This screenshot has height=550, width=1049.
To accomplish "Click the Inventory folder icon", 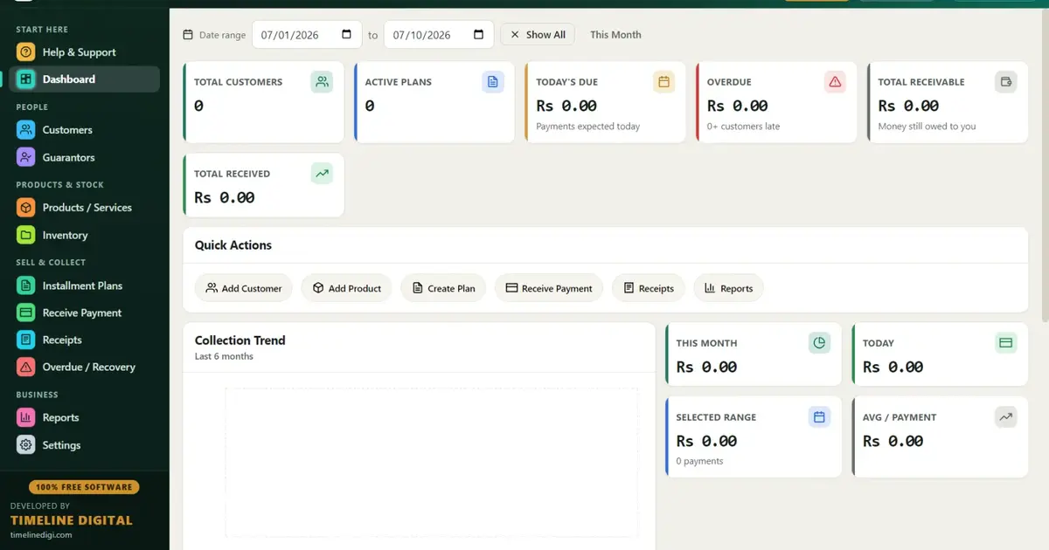I will coord(26,236).
